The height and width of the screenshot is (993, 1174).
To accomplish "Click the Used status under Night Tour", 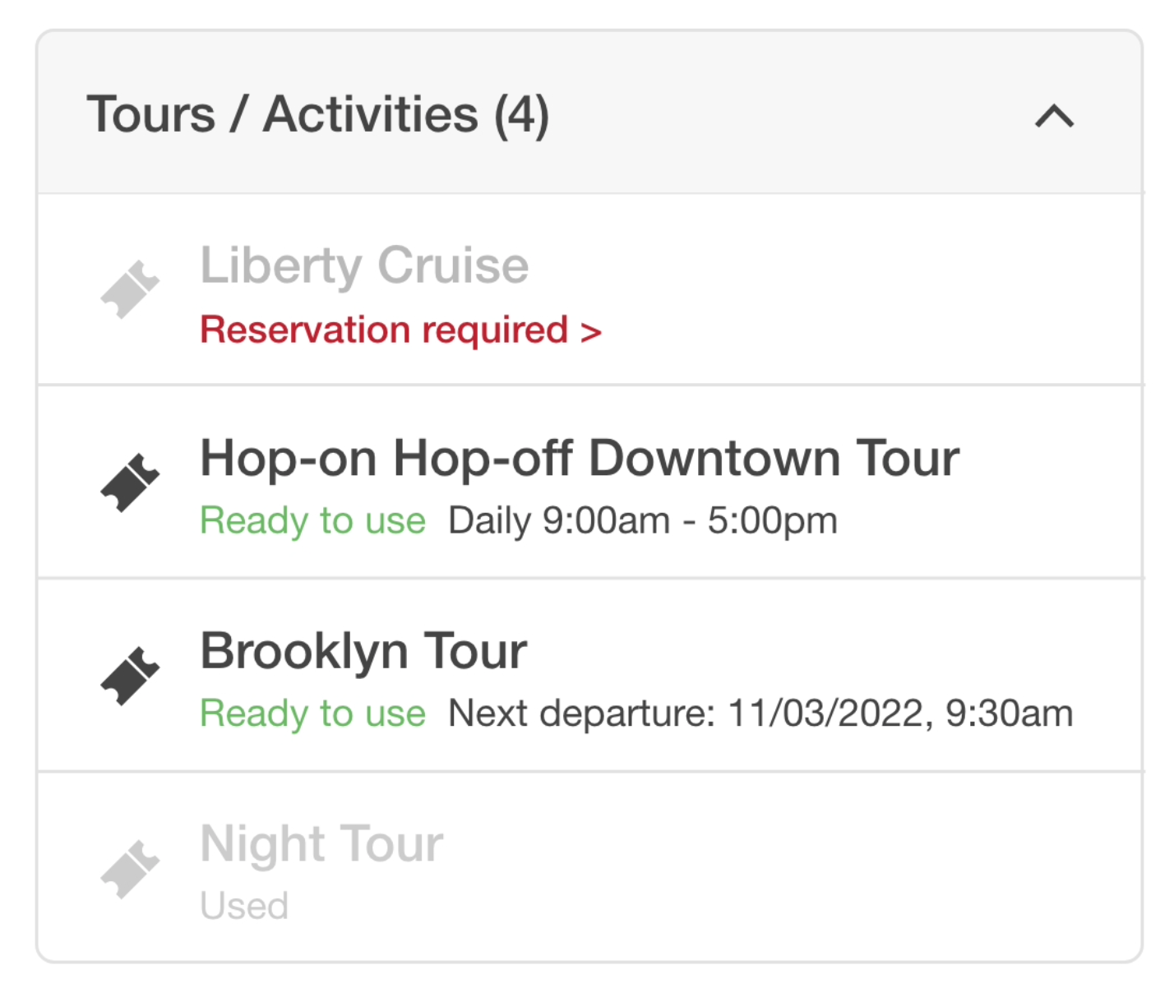I will (x=244, y=906).
